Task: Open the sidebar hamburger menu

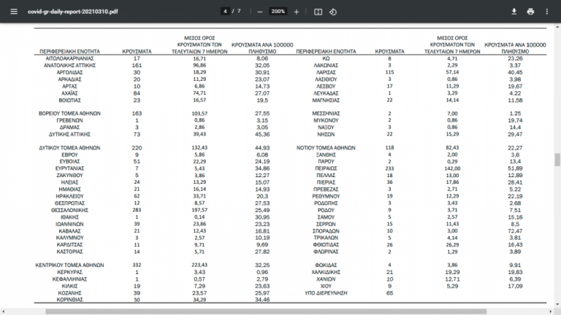Action: (14, 12)
